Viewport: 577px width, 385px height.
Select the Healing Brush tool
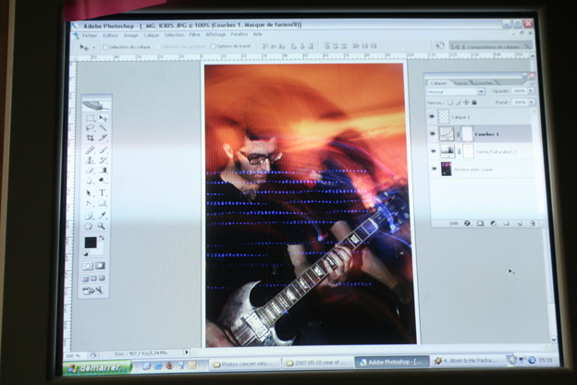(91, 150)
